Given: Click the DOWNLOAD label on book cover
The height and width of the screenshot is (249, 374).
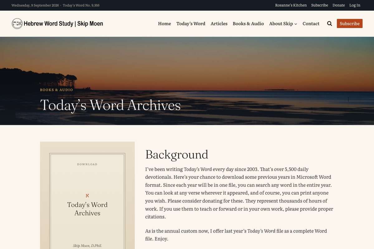Looking at the screenshot, I should pos(87,164).
